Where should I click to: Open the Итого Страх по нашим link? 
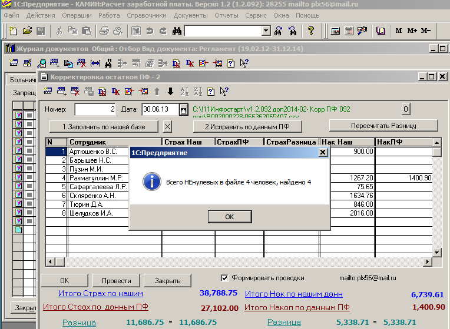(101, 294)
